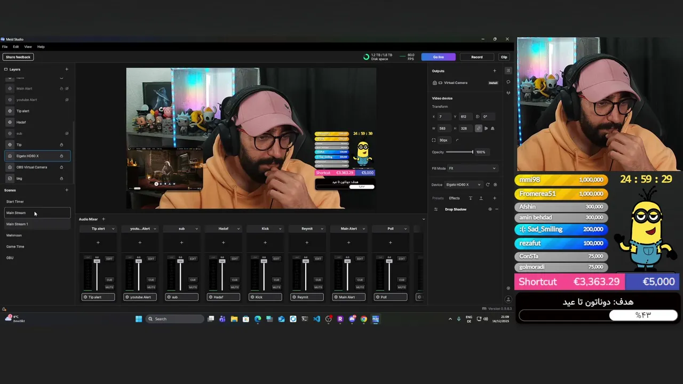Viewport: 683px width, 384px height.
Task: Remove the Drop Shadow effect
Action: [x=497, y=209]
